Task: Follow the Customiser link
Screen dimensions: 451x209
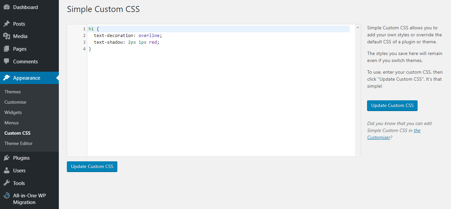Action: 393,134
